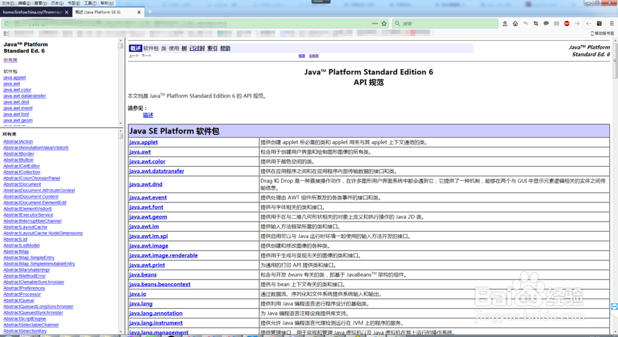Open the 编辑(E) menu
The height and width of the screenshot is (337, 618).
25,3
